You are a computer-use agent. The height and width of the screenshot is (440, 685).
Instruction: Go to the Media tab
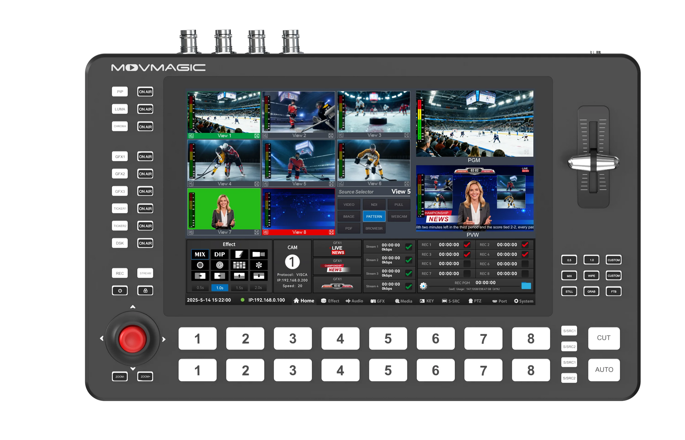click(x=403, y=301)
